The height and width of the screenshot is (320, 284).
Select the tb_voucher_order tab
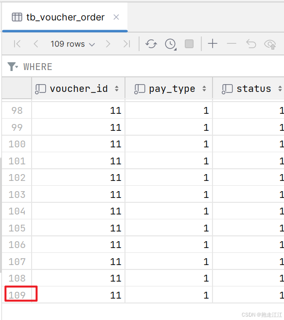[x=65, y=18]
